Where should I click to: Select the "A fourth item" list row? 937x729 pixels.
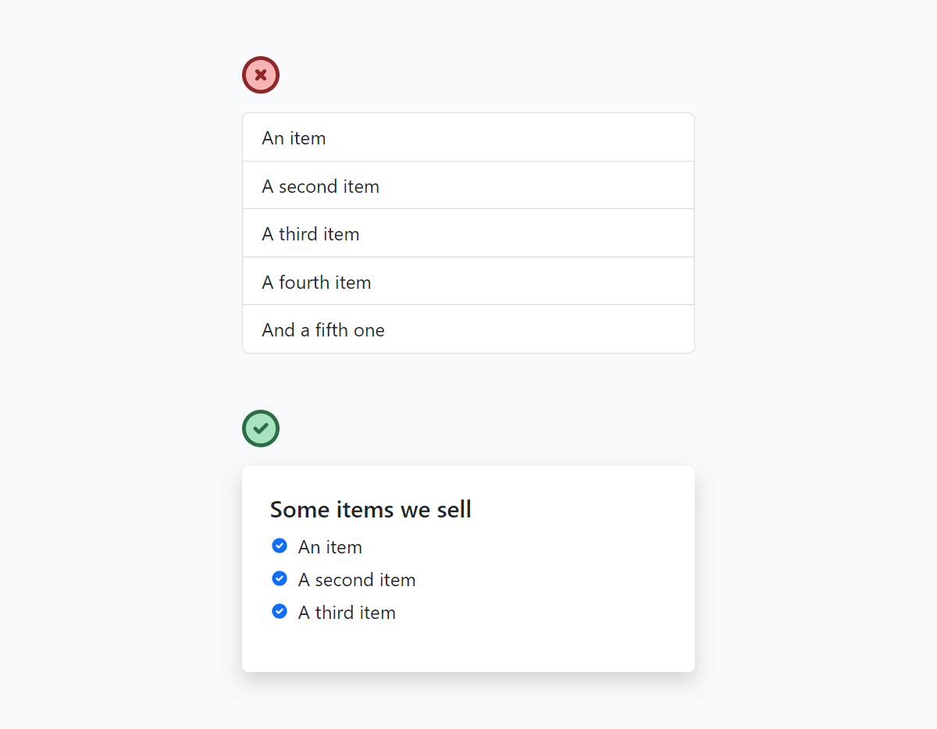click(x=468, y=282)
